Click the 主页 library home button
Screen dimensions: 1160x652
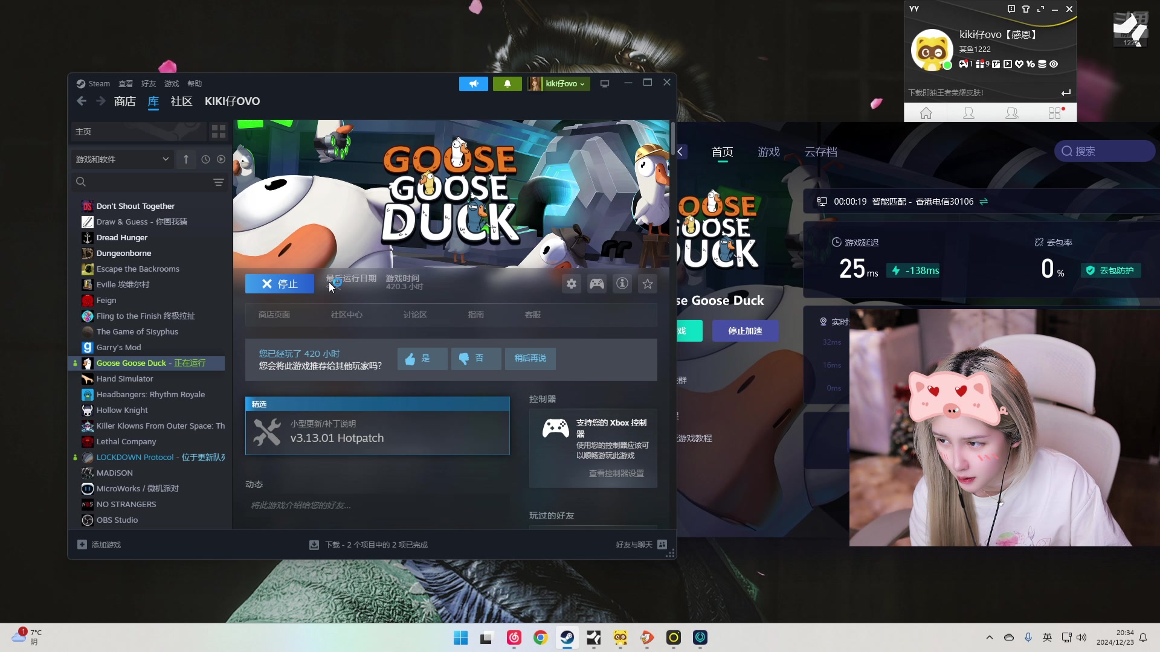click(138, 132)
